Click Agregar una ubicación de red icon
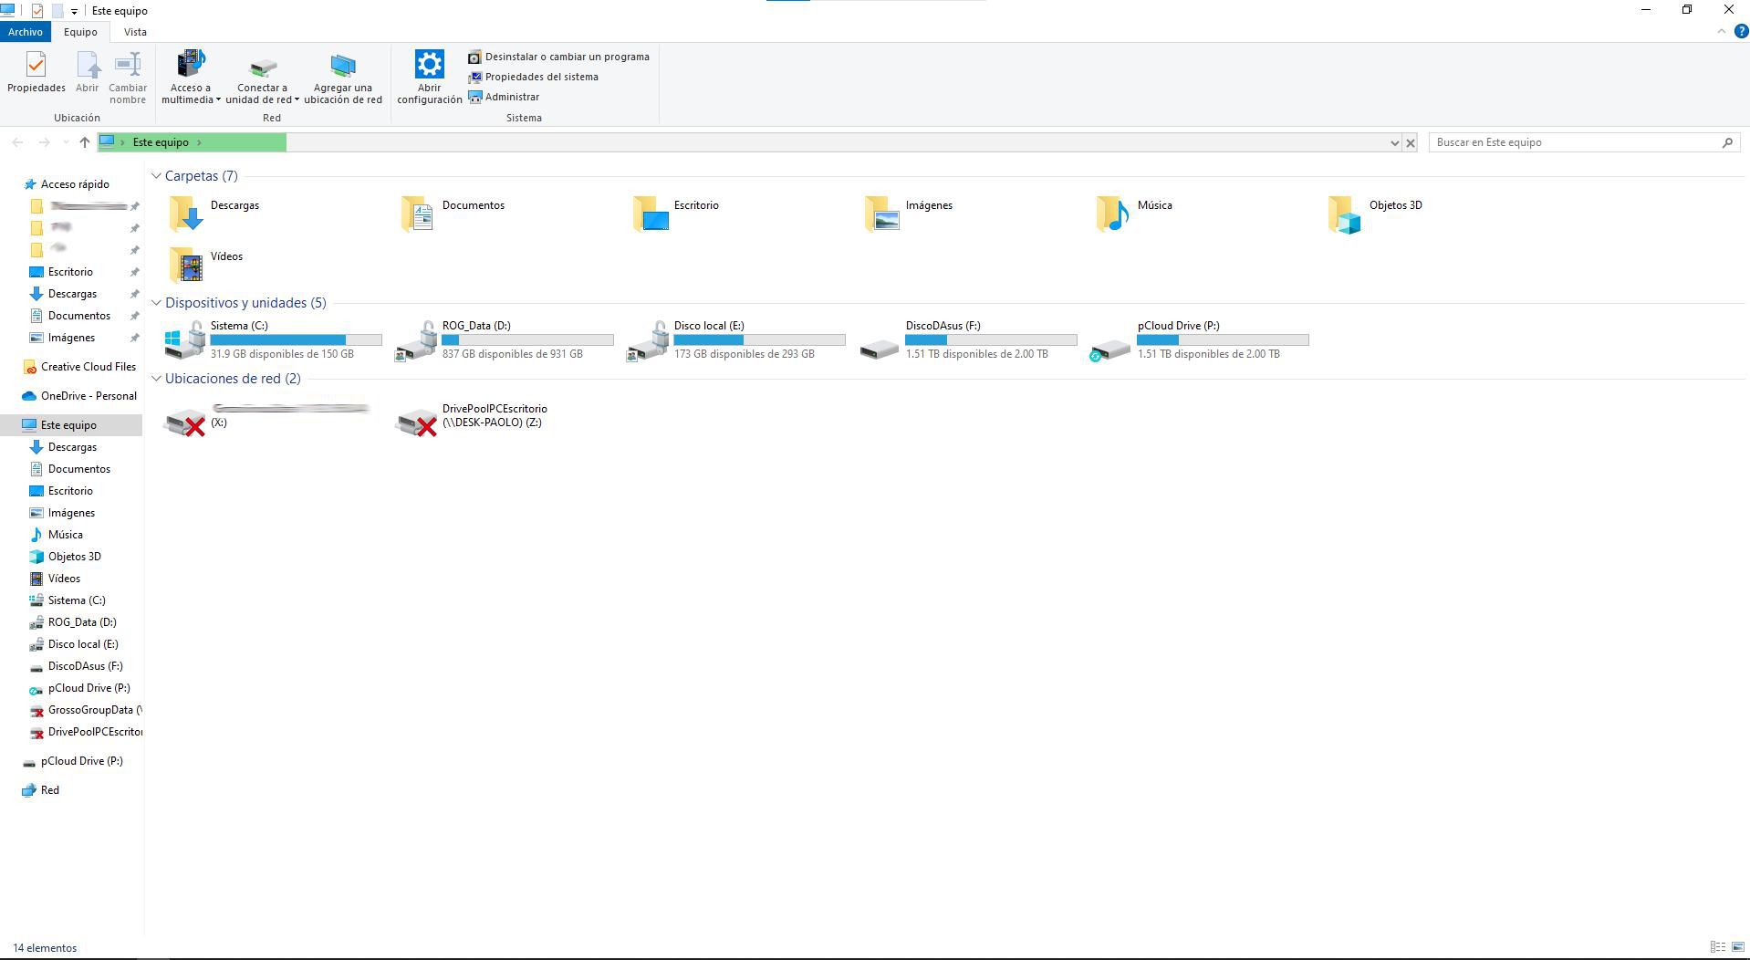The width and height of the screenshot is (1750, 960). [x=342, y=67]
